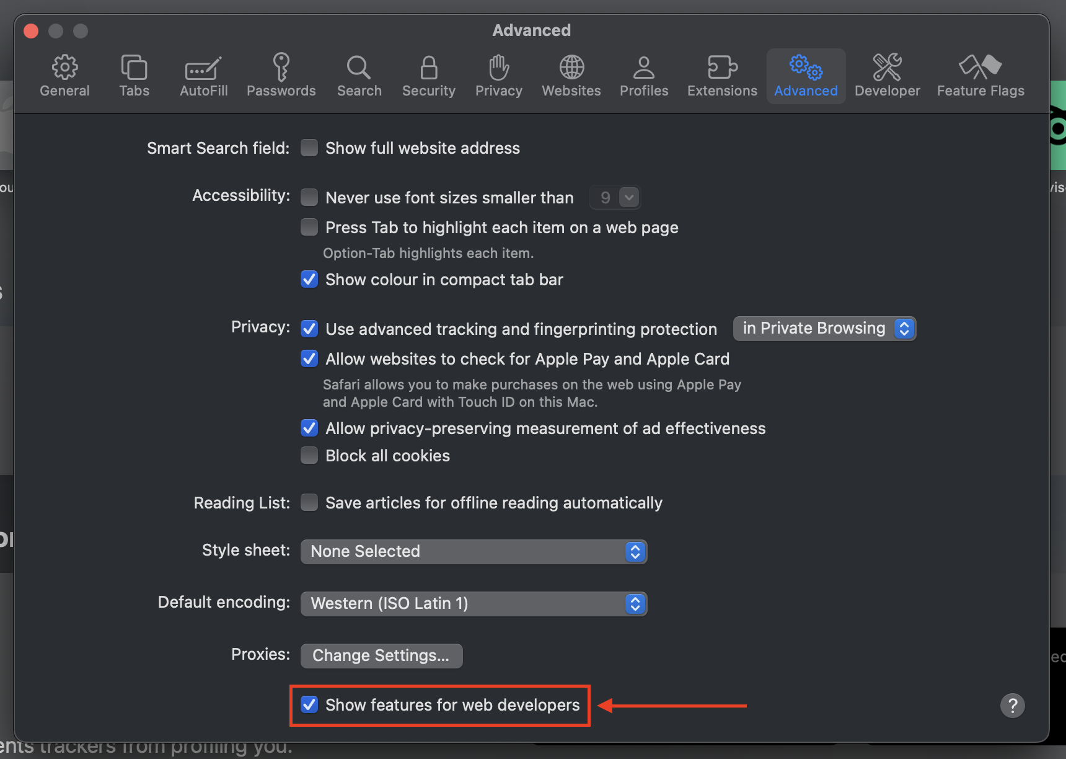The image size is (1066, 759).
Task: Uncheck Show features for web developers
Action: click(x=309, y=705)
